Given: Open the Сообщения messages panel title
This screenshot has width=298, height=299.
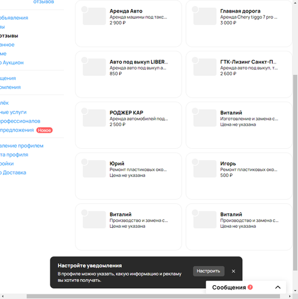Looking at the screenshot, I should pyautogui.click(x=229, y=287).
